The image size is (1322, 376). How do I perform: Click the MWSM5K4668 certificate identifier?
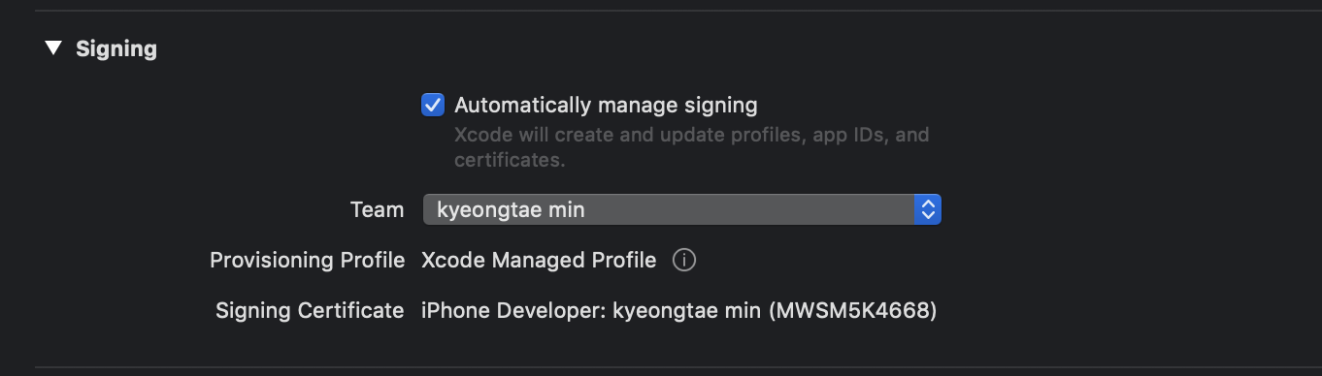(850, 311)
